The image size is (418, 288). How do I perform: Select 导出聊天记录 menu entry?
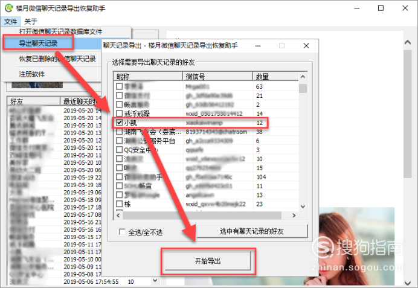[39, 43]
